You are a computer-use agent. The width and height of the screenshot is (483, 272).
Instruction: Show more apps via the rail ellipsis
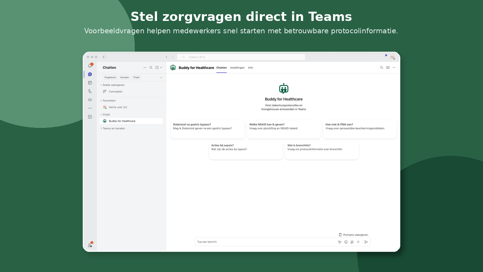click(90, 108)
